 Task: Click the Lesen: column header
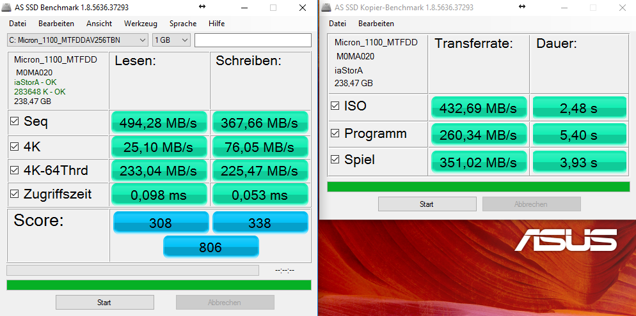(x=136, y=61)
